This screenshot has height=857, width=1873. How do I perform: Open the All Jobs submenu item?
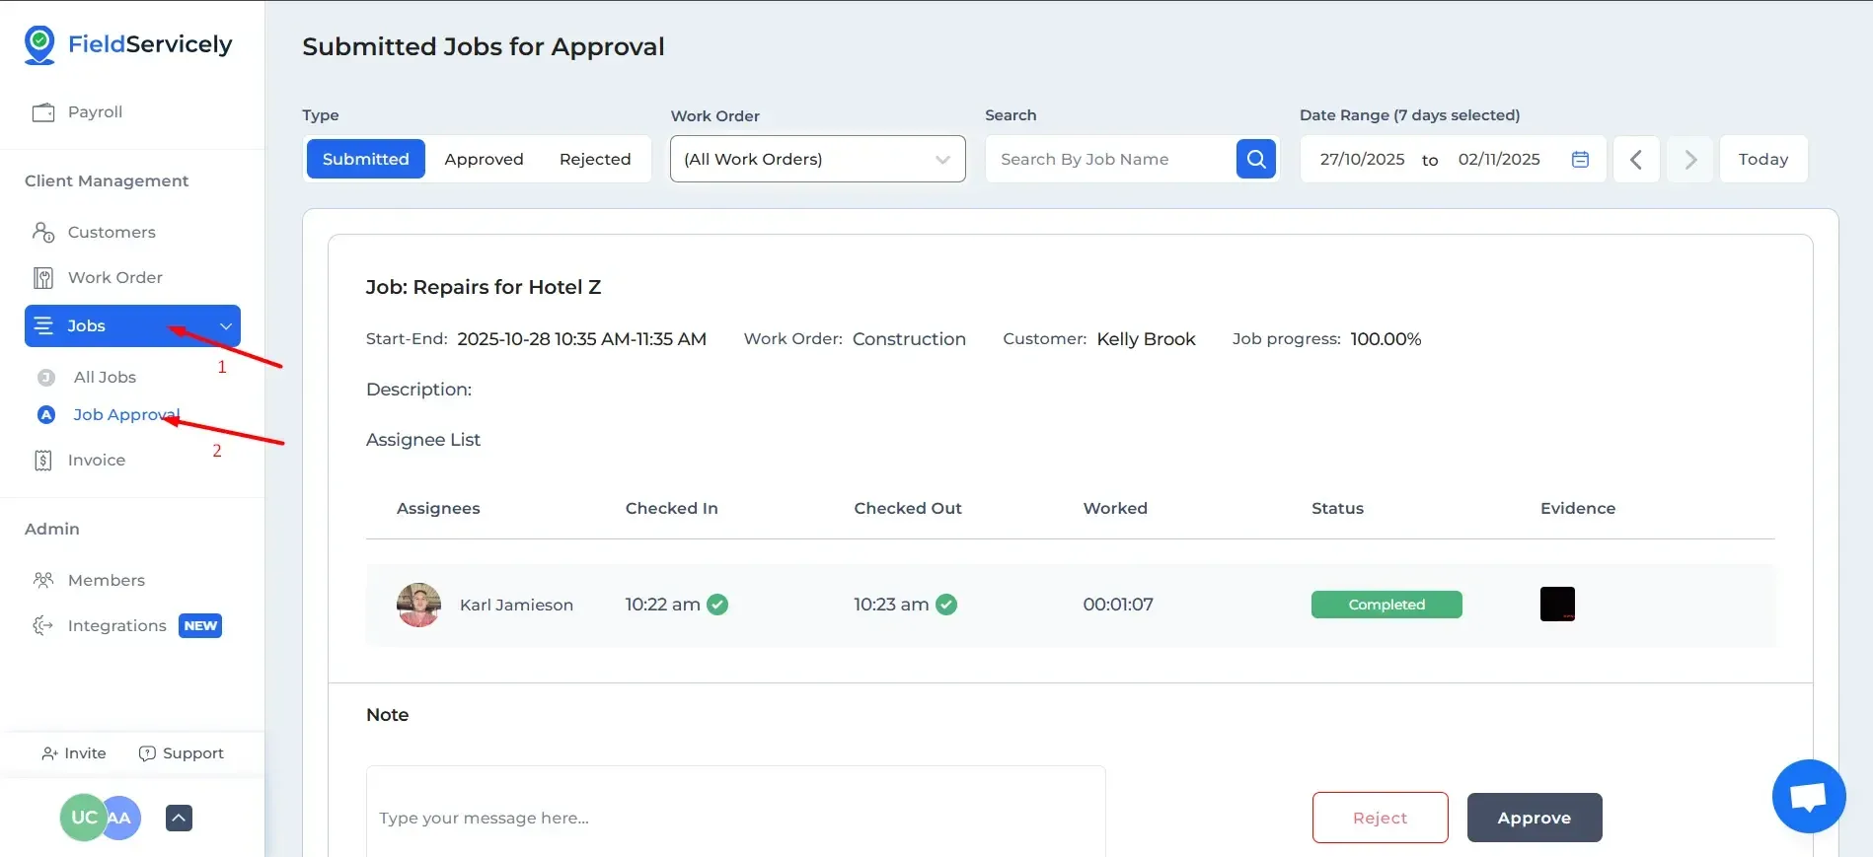[105, 378]
